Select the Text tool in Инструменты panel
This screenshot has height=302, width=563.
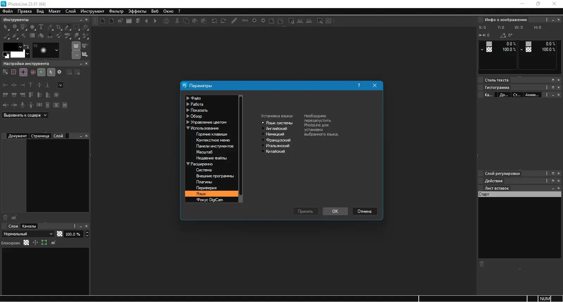pos(41,27)
